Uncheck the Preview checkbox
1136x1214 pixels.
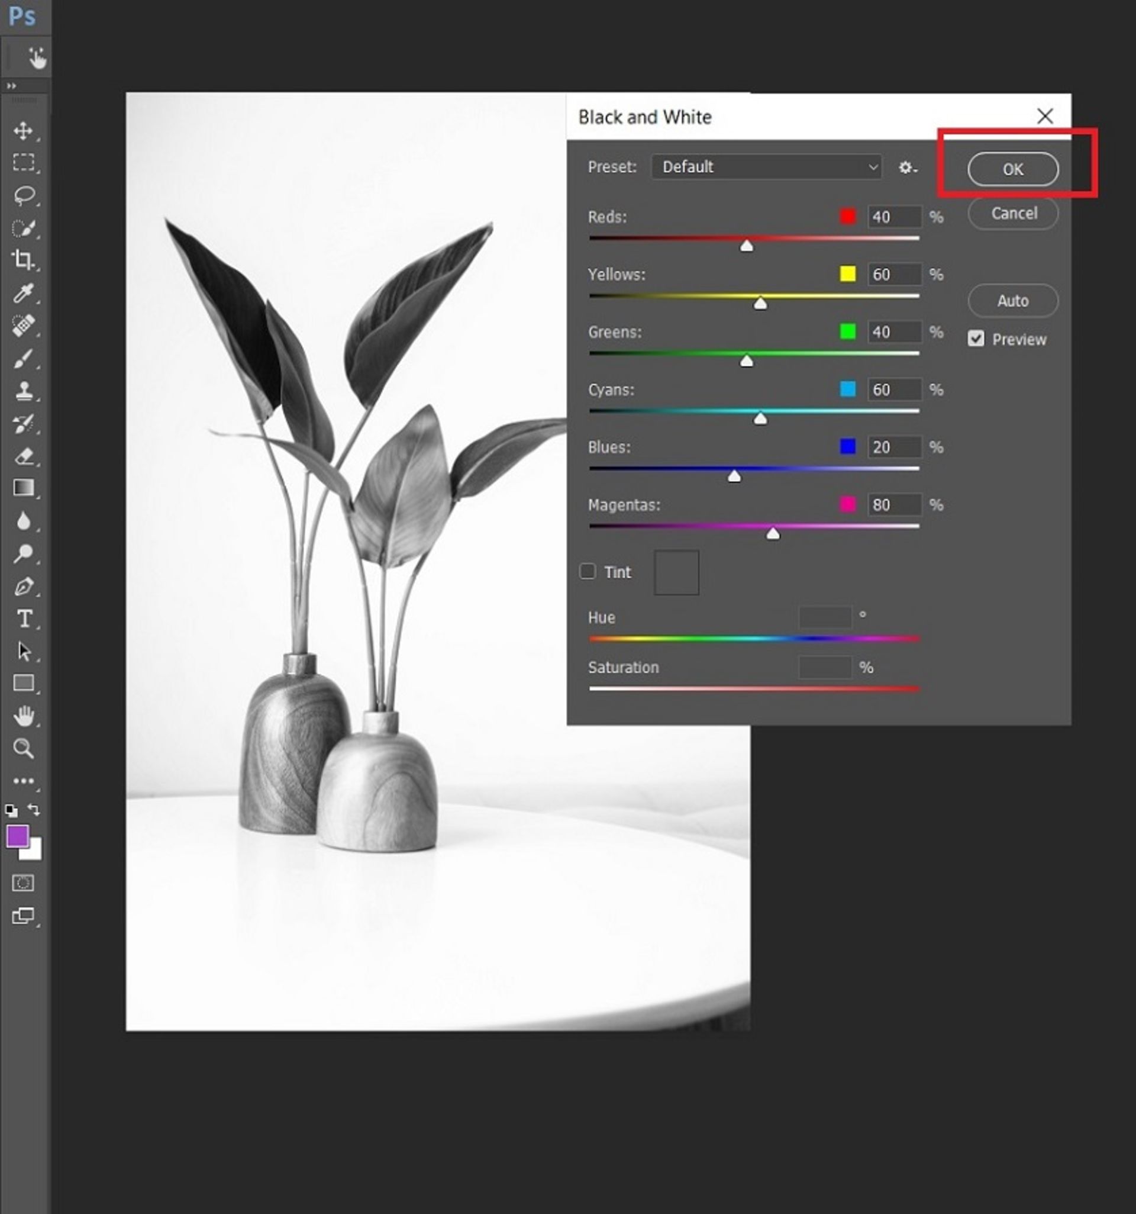pyautogui.click(x=976, y=339)
